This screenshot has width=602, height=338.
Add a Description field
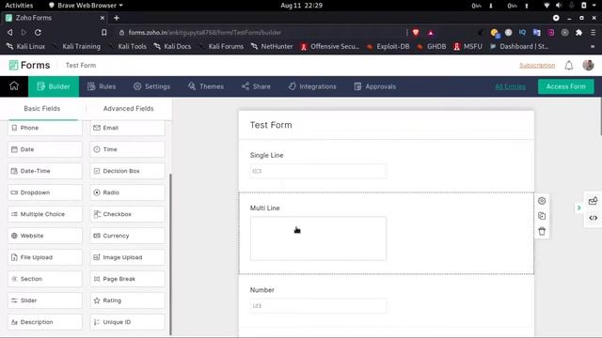pos(45,322)
